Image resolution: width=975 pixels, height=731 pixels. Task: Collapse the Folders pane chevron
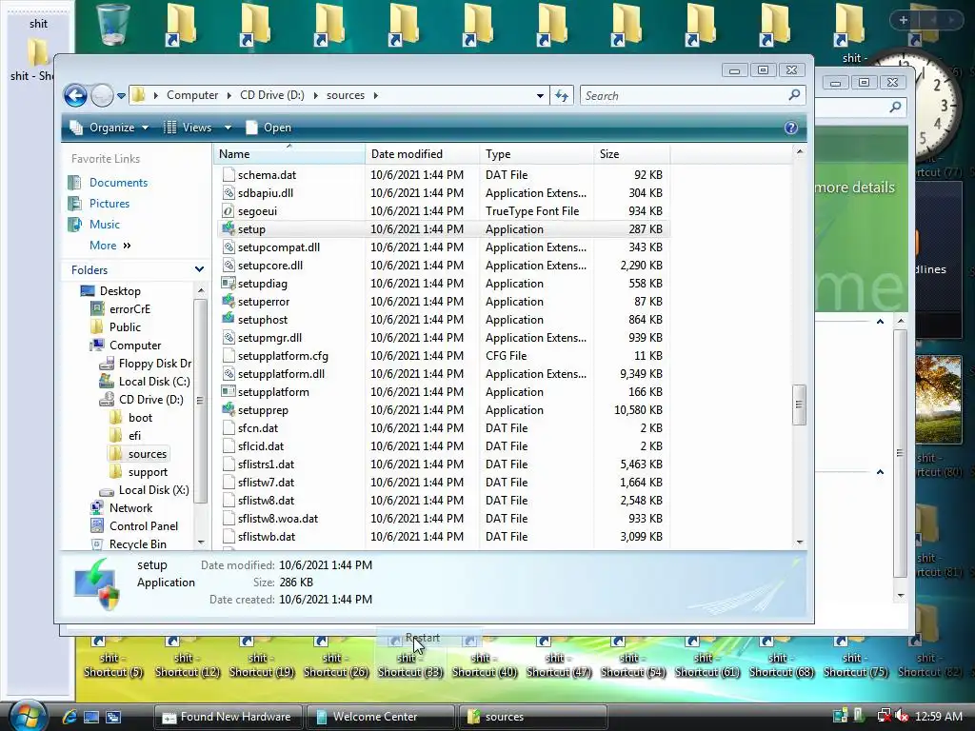pyautogui.click(x=199, y=269)
